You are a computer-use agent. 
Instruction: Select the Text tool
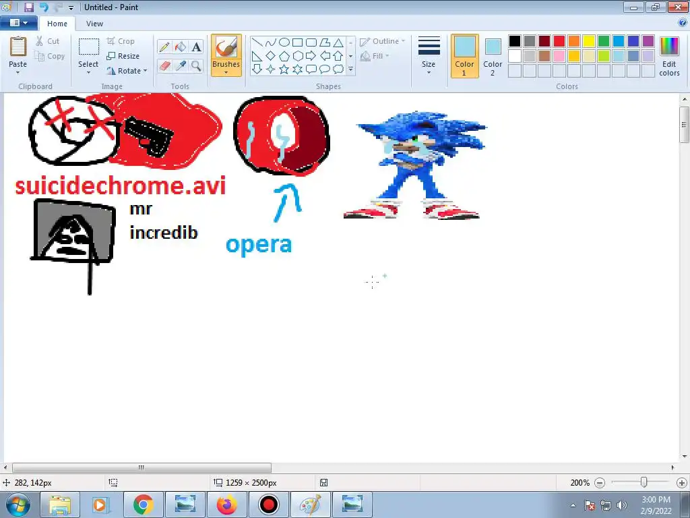click(x=196, y=47)
